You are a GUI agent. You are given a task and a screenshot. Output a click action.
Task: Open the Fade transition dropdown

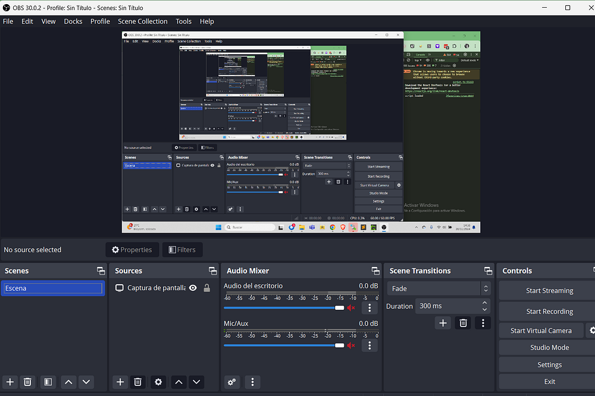pyautogui.click(x=439, y=288)
